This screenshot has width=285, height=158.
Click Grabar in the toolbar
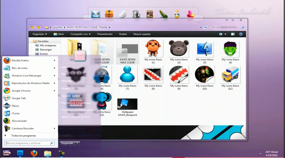(123, 34)
